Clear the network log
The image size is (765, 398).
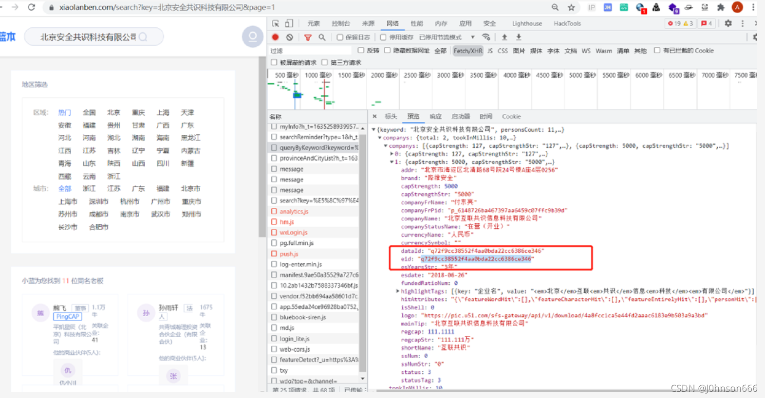[x=290, y=37]
